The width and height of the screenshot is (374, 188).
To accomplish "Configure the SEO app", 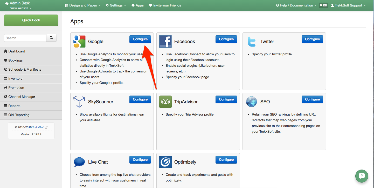I will 312,99.
